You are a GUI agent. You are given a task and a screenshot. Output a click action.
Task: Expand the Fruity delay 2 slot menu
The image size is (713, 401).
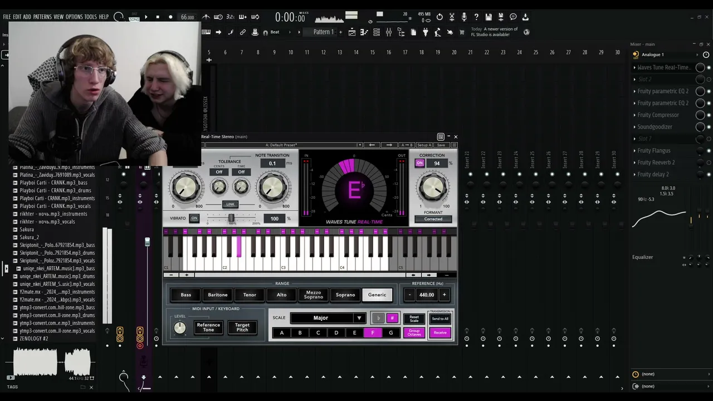634,174
